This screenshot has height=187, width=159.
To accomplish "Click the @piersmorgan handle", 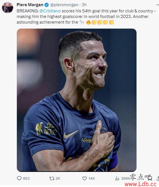I will (64, 5).
